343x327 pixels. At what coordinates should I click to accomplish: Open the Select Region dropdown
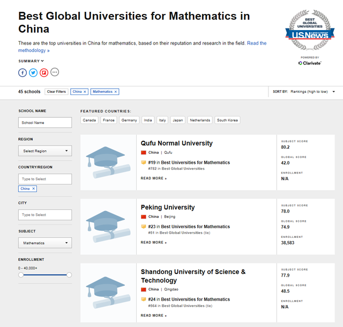[x=45, y=151]
